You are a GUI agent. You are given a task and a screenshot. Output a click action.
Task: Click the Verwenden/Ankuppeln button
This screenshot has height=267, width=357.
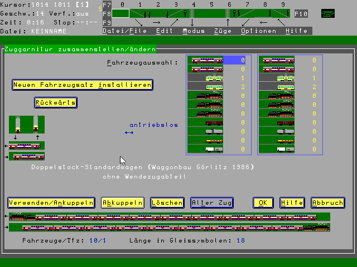51,203
